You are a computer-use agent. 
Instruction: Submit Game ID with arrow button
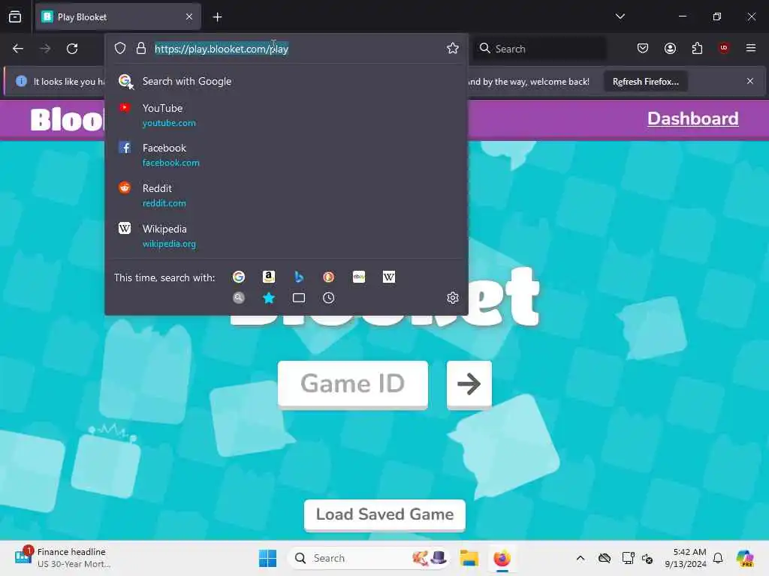[469, 383]
